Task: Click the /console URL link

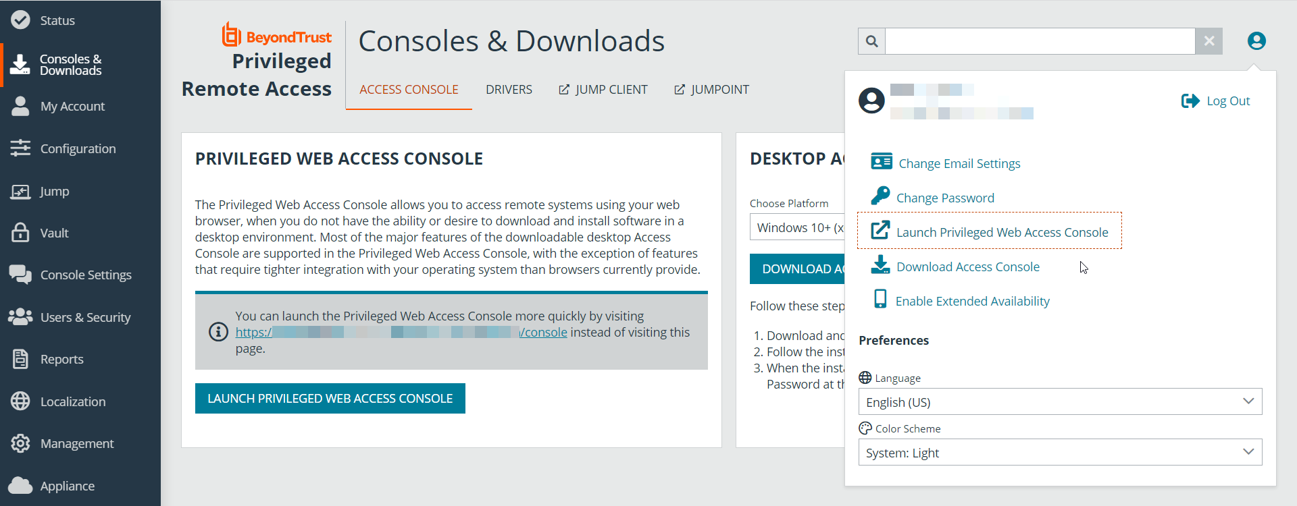Action: pos(401,332)
